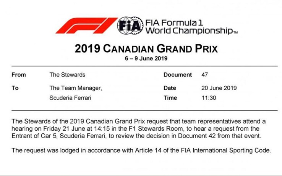This screenshot has width=282, height=176.
Task: Select the 6 – 9 June 2019 date line
Action: coord(146,58)
